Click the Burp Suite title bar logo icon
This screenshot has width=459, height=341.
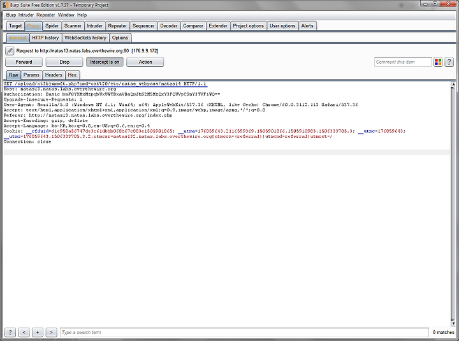[x=5, y=5]
